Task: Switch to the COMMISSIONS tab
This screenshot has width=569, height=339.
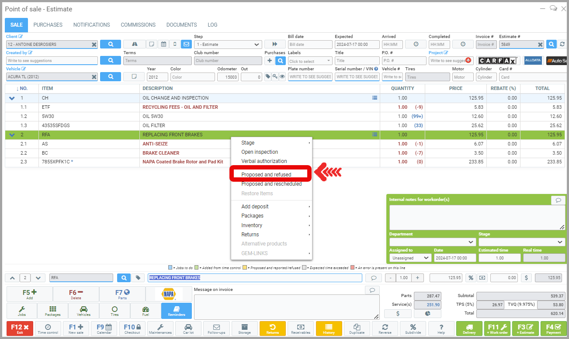Action: pyautogui.click(x=138, y=25)
